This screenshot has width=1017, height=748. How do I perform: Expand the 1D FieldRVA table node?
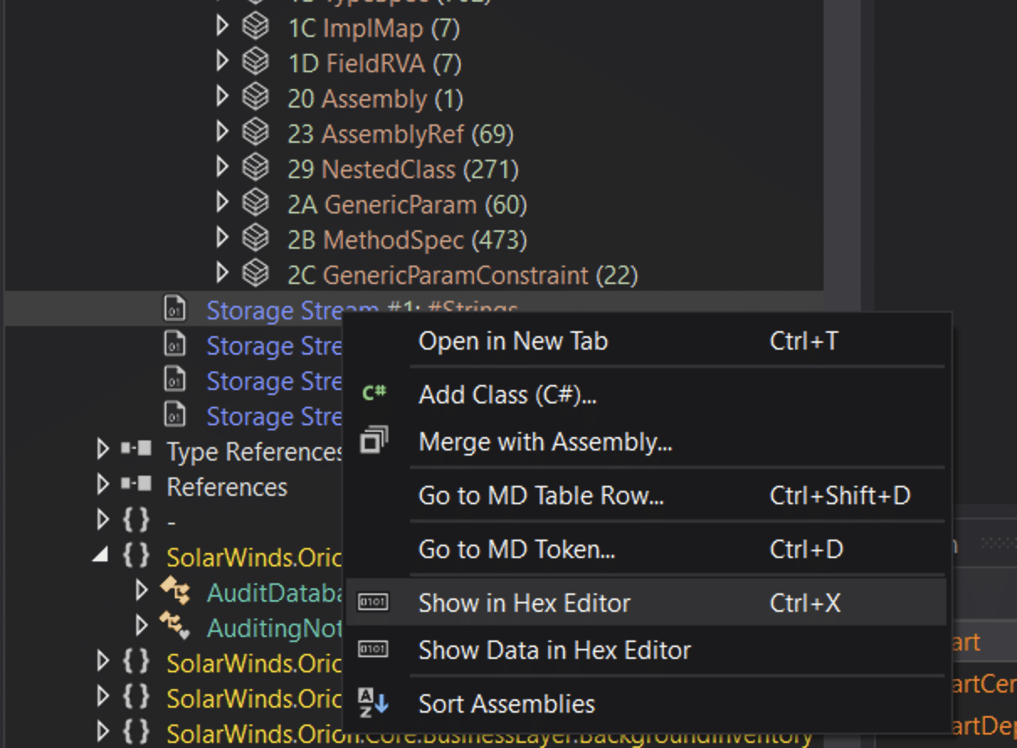pyautogui.click(x=222, y=62)
